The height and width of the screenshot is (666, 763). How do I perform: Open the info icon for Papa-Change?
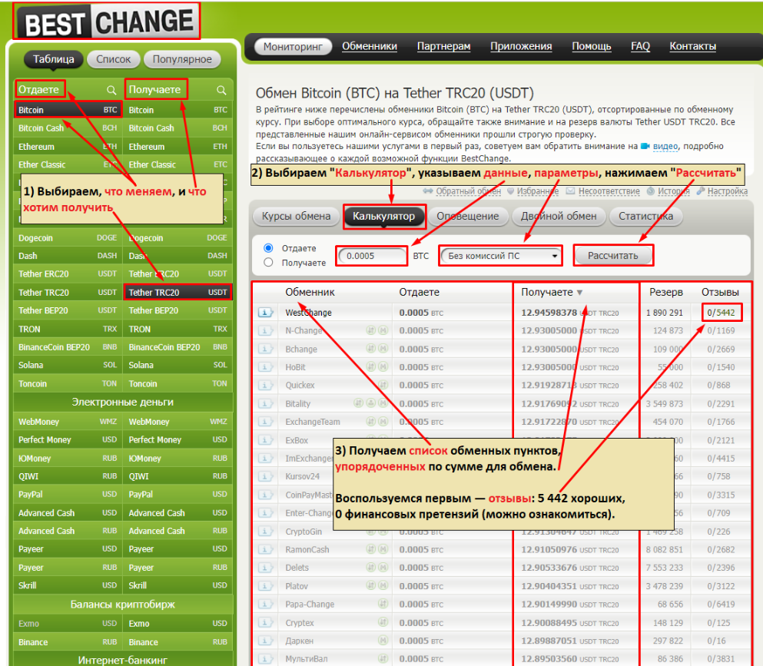pyautogui.click(x=265, y=605)
